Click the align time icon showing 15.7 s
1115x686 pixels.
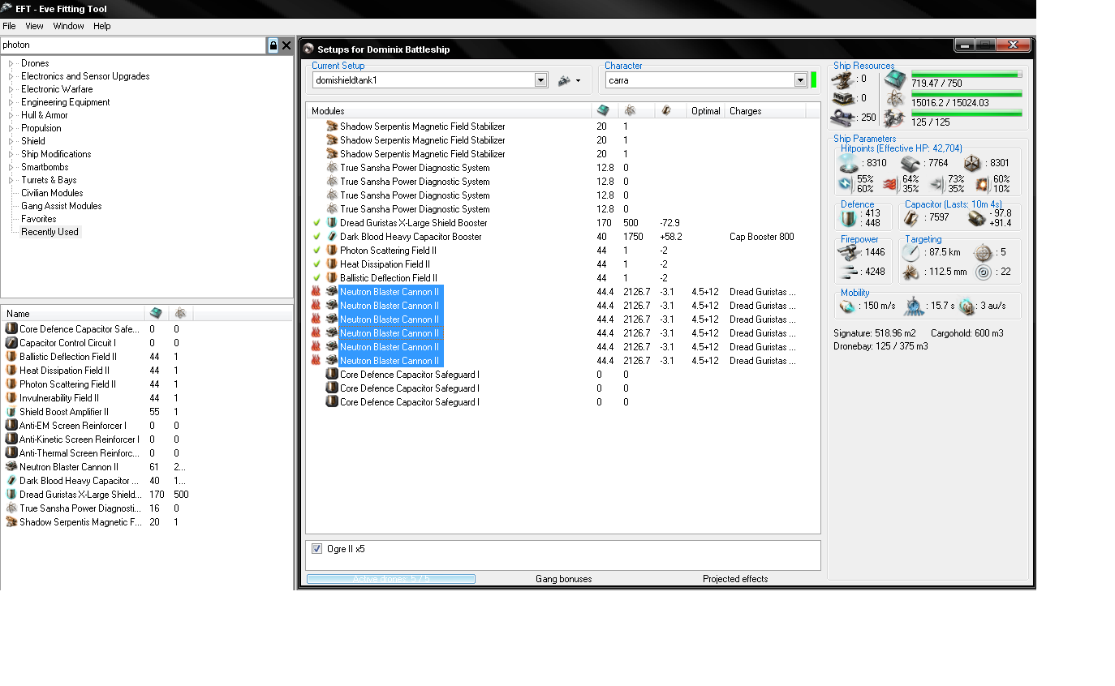click(913, 306)
